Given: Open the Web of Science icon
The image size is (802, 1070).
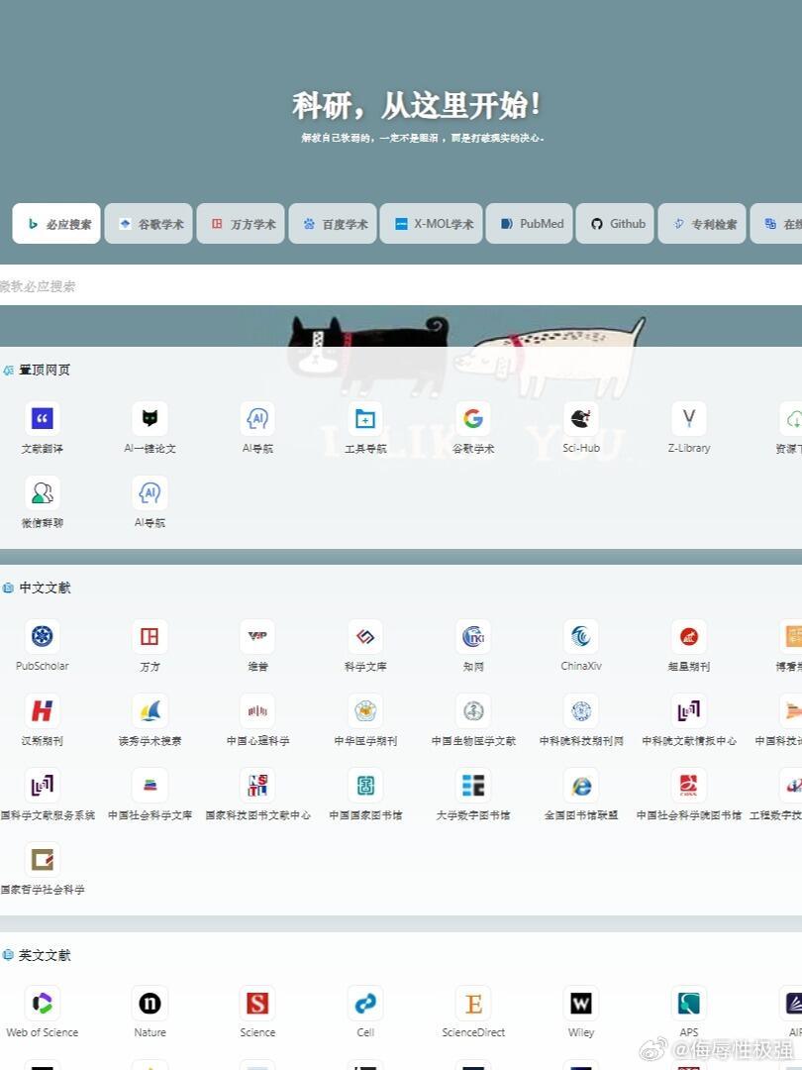Looking at the screenshot, I should pos(43,1003).
